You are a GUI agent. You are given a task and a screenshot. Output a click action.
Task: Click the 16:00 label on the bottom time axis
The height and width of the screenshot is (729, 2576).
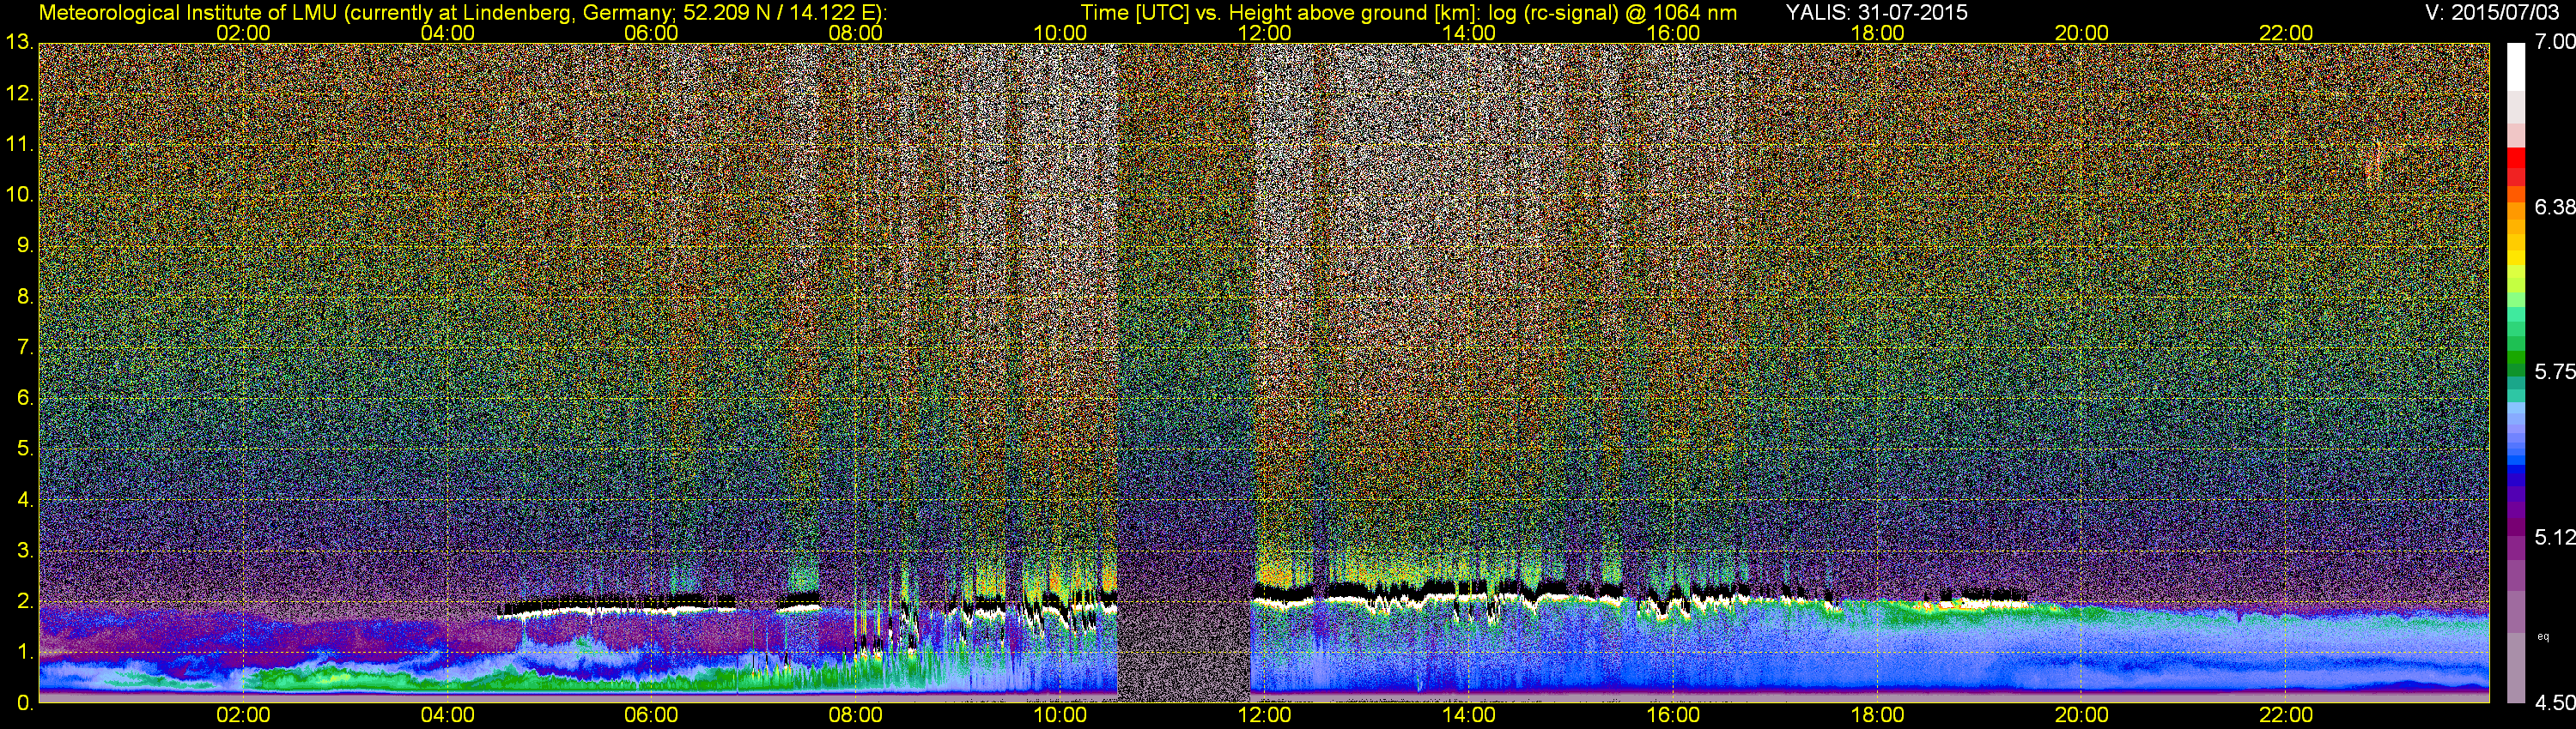pyautogui.click(x=1673, y=716)
